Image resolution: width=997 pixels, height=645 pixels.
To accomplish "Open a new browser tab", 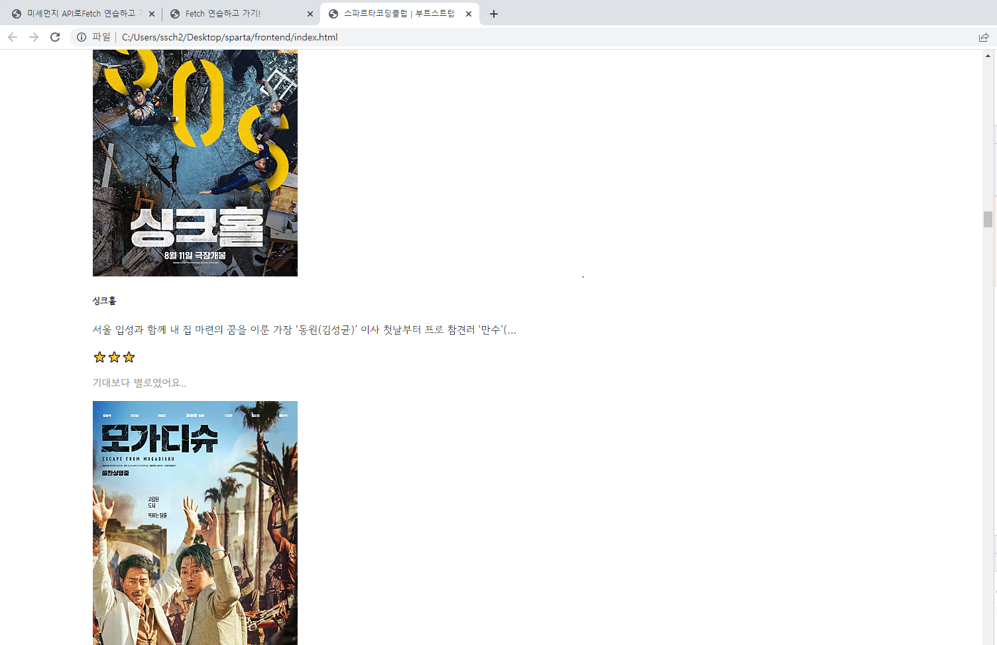I will 494,14.
